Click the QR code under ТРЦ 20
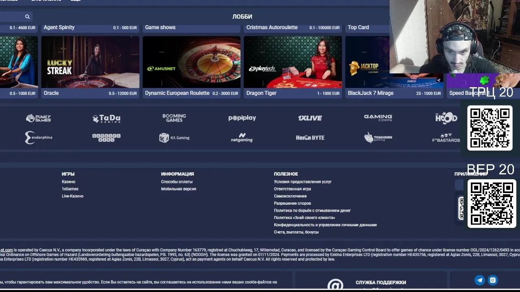 [x=490, y=128]
